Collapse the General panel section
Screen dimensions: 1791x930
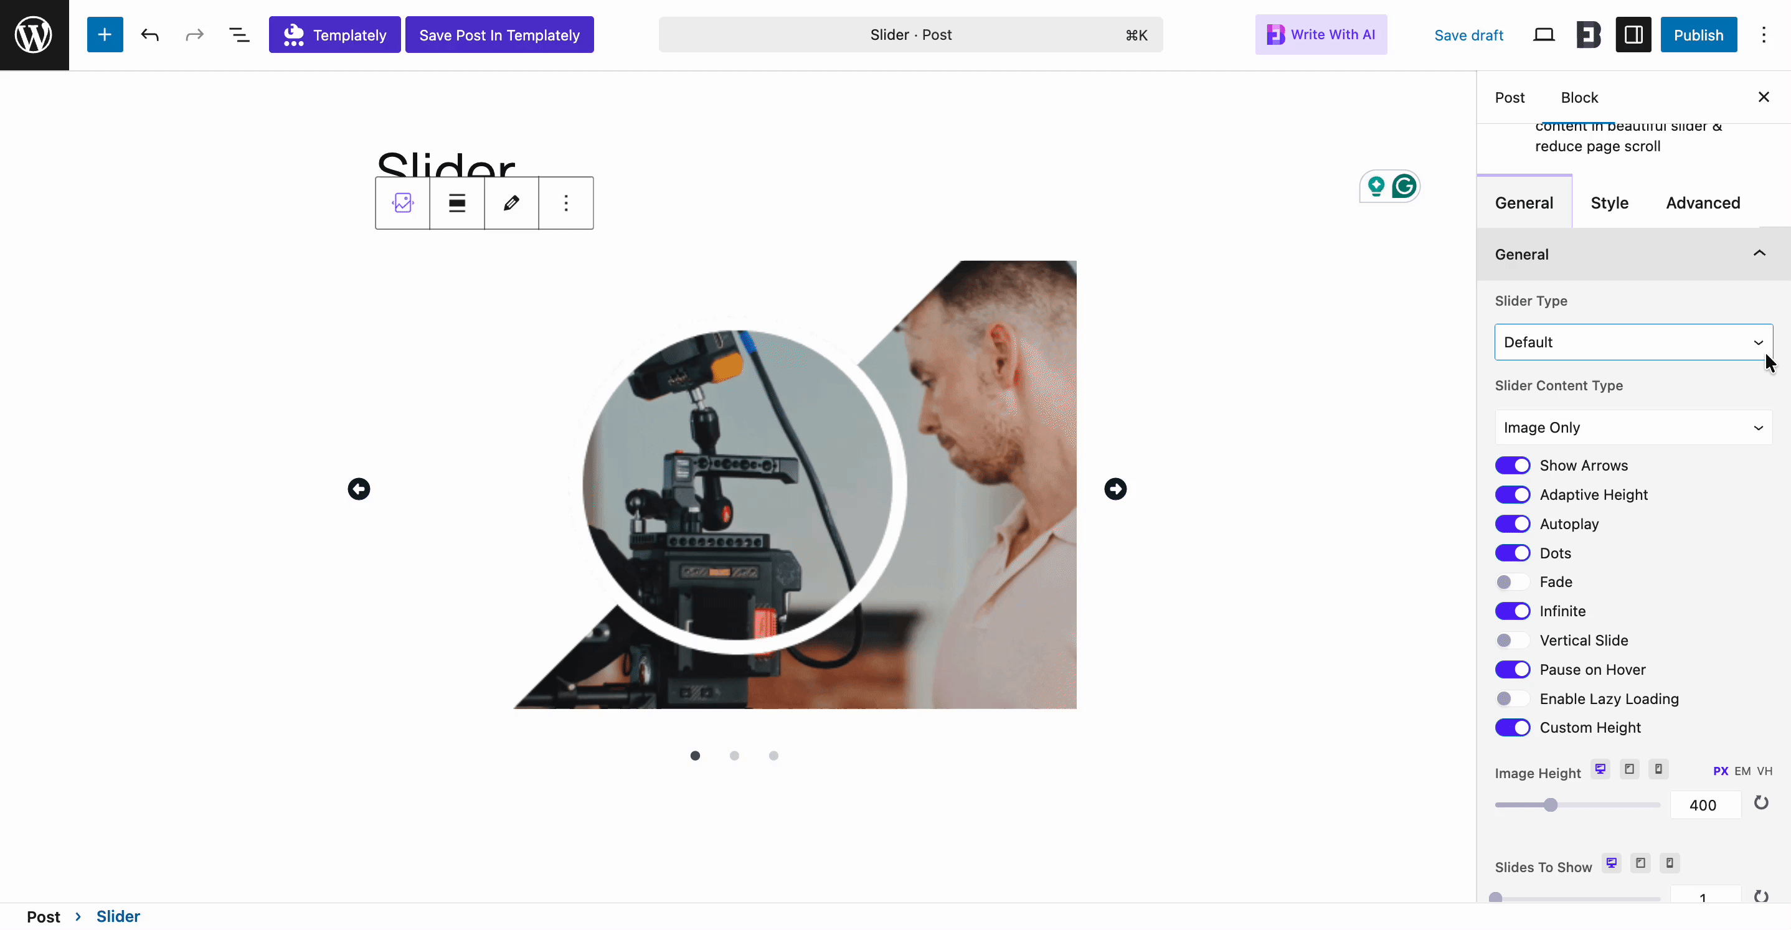(1759, 254)
